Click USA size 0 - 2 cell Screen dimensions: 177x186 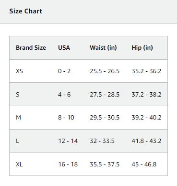[x=64, y=71]
